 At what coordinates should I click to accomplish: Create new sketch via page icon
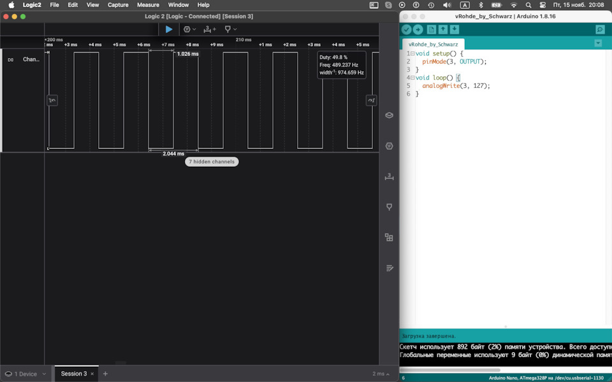click(x=432, y=30)
